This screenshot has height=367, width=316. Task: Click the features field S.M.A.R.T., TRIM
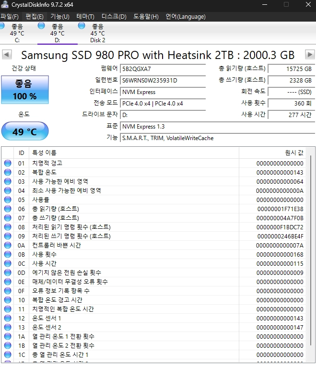tap(217, 138)
